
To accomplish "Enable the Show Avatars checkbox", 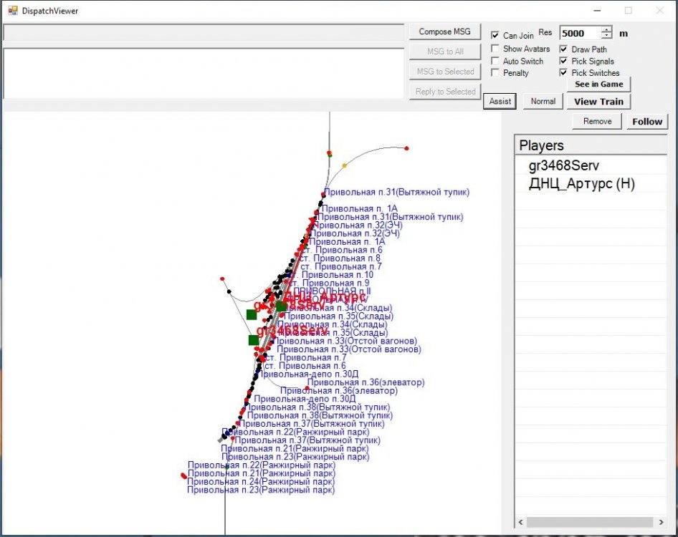I will (495, 49).
